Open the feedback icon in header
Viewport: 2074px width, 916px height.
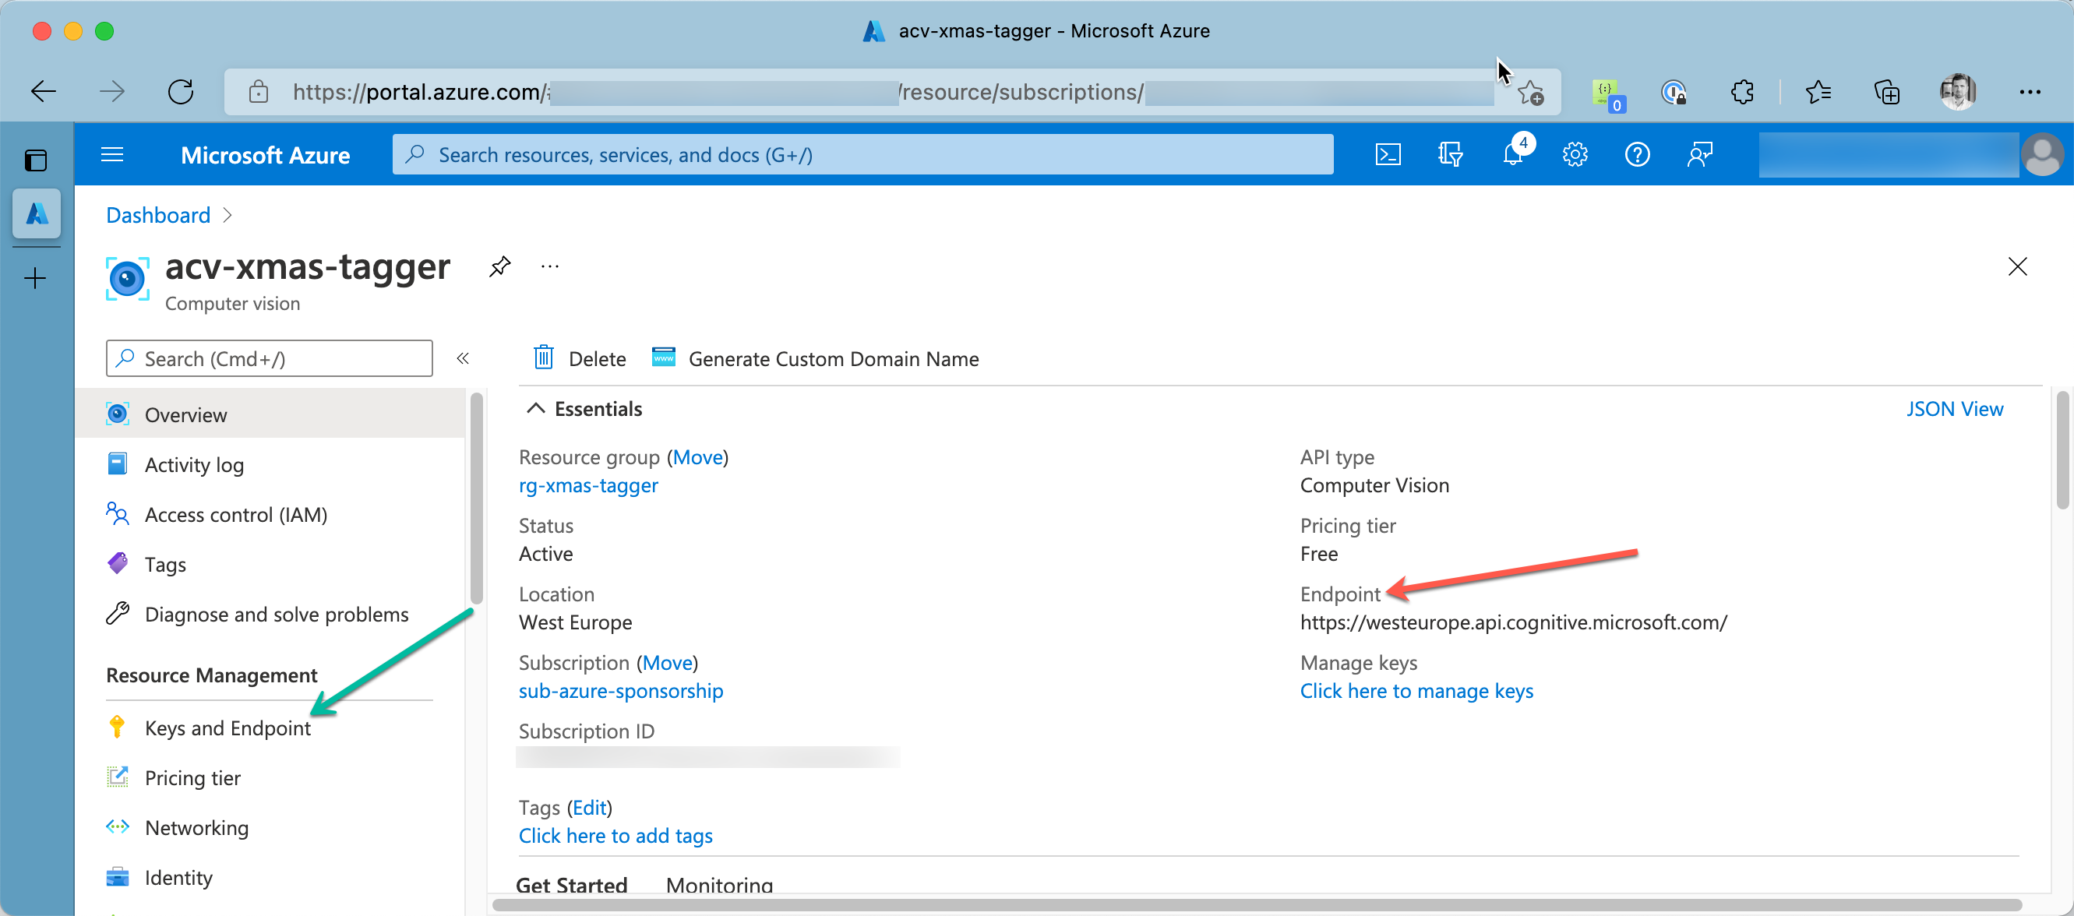pyautogui.click(x=1698, y=154)
